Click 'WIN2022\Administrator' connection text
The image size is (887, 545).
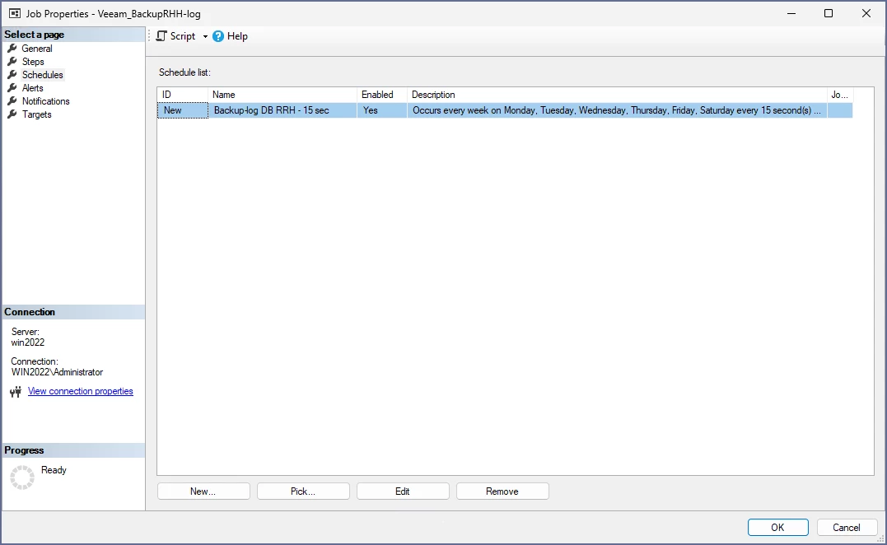(57, 372)
